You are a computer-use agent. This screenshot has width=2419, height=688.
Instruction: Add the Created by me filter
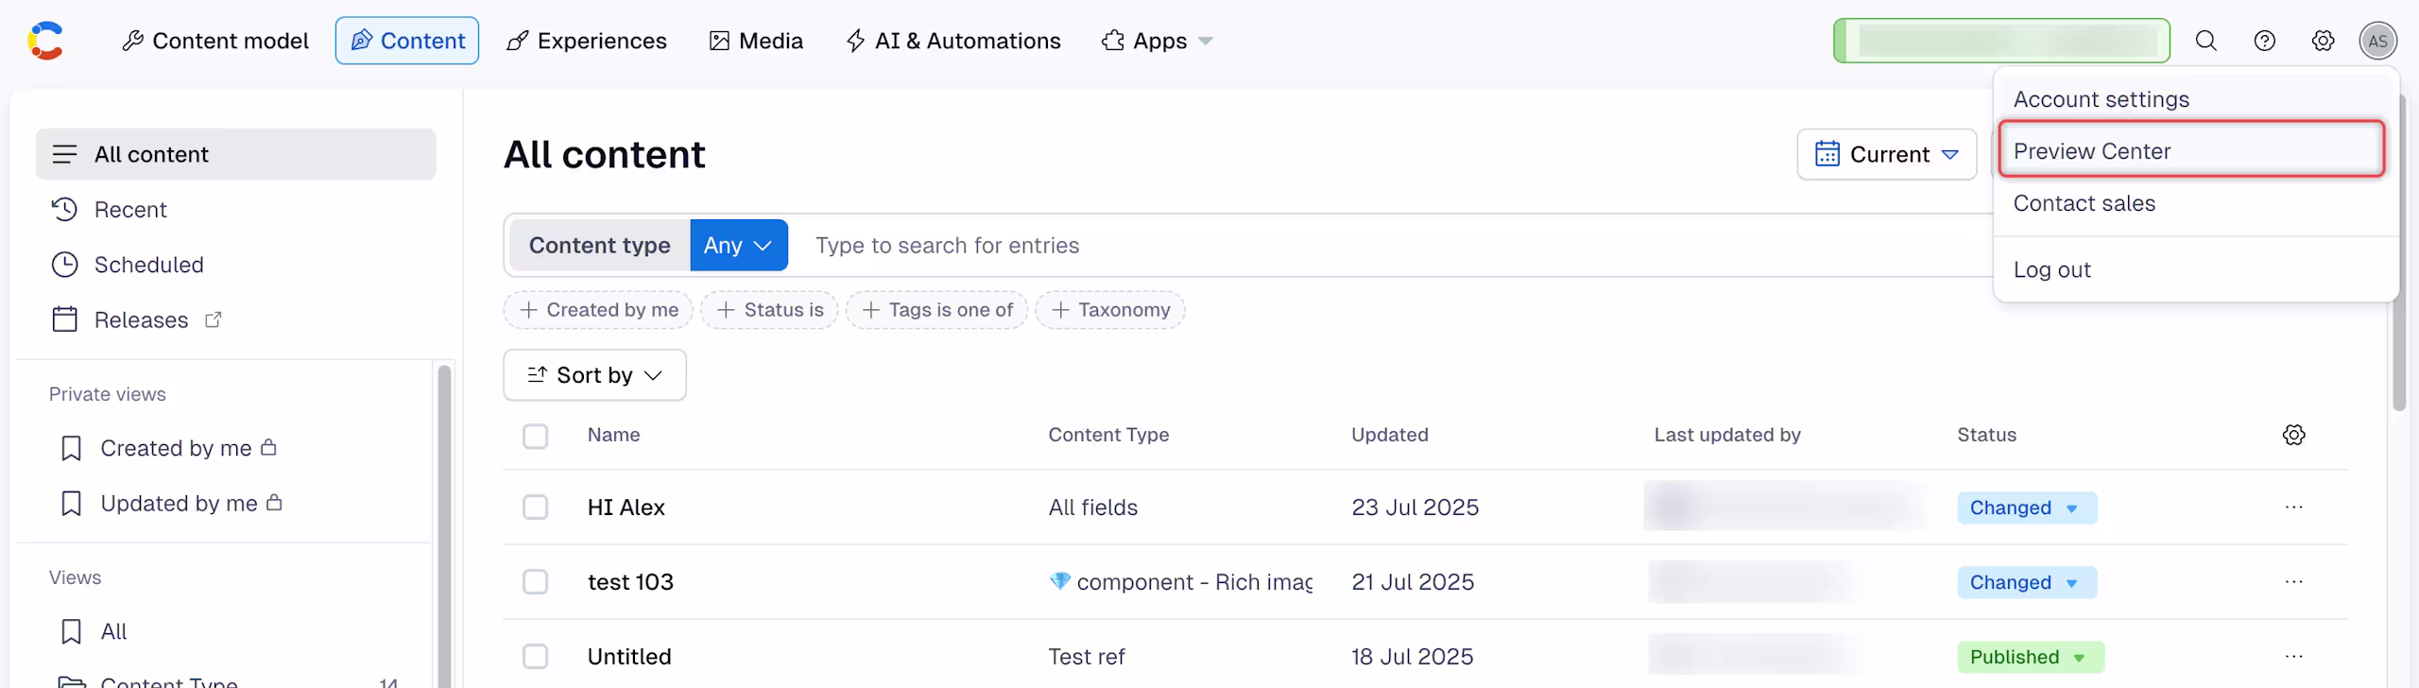coord(598,310)
